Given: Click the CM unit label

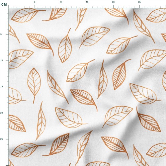Looking at the screenshot, I should click(x=4, y=5).
